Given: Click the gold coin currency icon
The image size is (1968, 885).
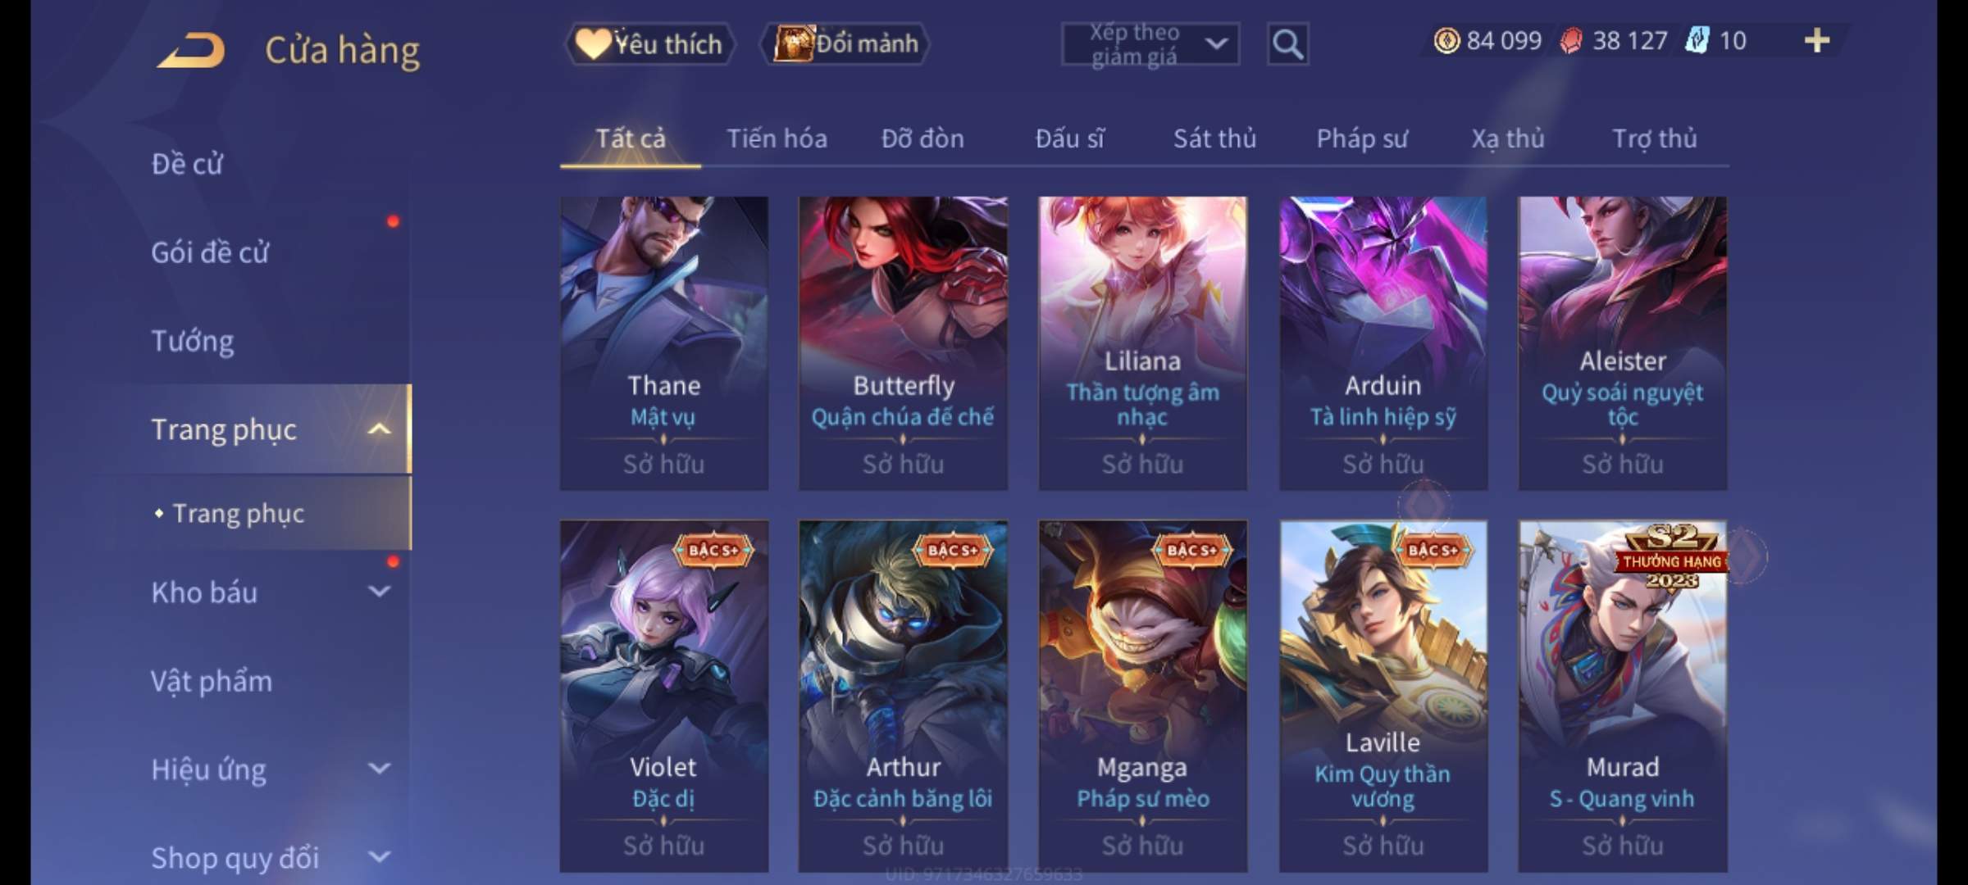Looking at the screenshot, I should coord(1446,40).
